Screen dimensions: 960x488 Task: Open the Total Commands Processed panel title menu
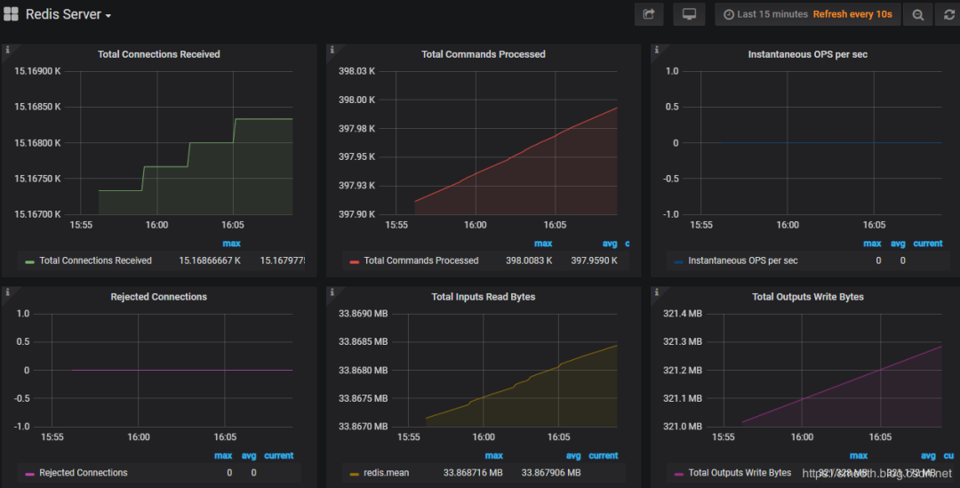[x=483, y=54]
